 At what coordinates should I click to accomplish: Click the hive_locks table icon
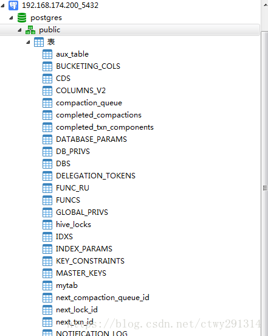pyautogui.click(x=47, y=225)
